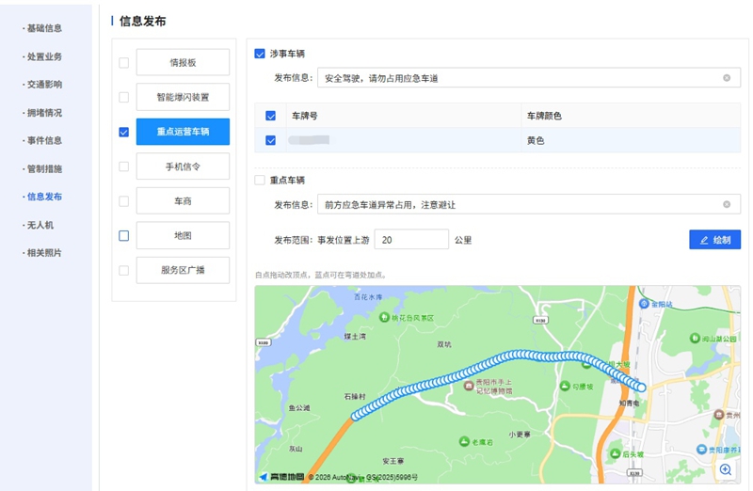
Task: Click the 观山湖公园 map marker
Action: [x=695, y=339]
